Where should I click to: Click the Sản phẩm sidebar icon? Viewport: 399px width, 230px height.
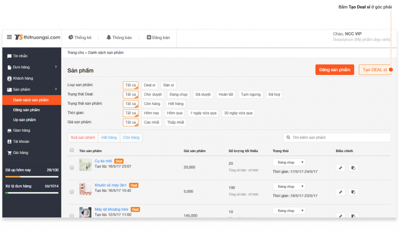click(x=9, y=90)
